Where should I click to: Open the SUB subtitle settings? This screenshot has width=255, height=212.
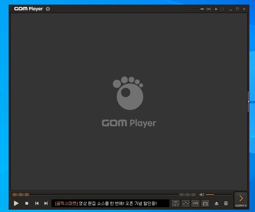[195, 203]
